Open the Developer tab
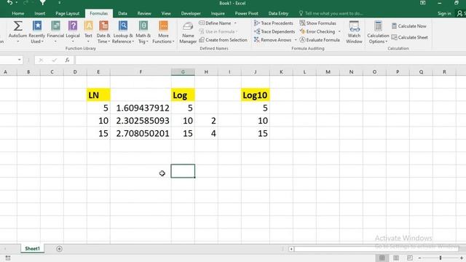Screen dimensions: 466x262 tap(191, 13)
